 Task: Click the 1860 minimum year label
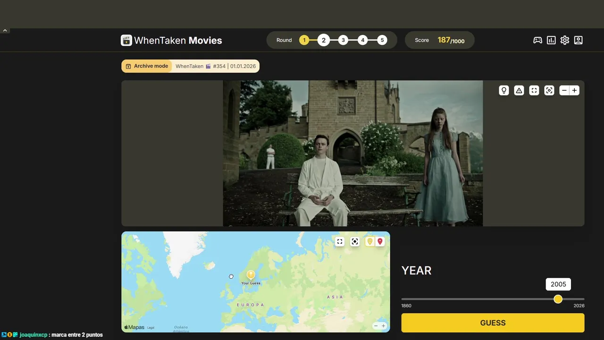(x=406, y=306)
